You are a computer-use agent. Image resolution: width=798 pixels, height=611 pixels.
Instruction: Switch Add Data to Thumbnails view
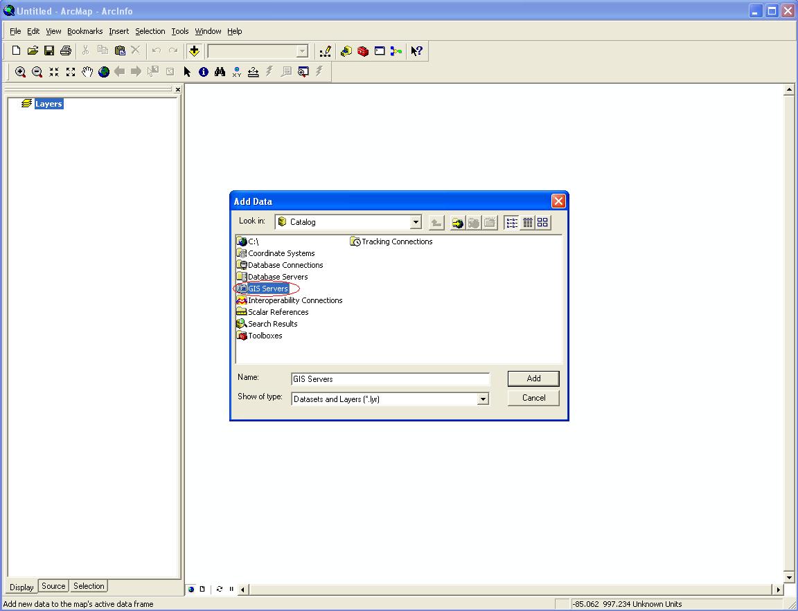pos(542,223)
